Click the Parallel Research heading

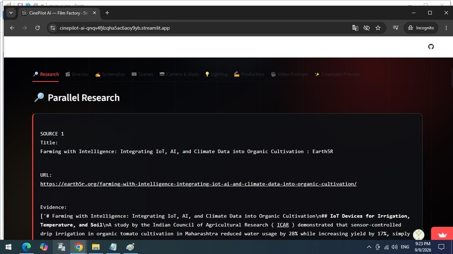coord(84,98)
